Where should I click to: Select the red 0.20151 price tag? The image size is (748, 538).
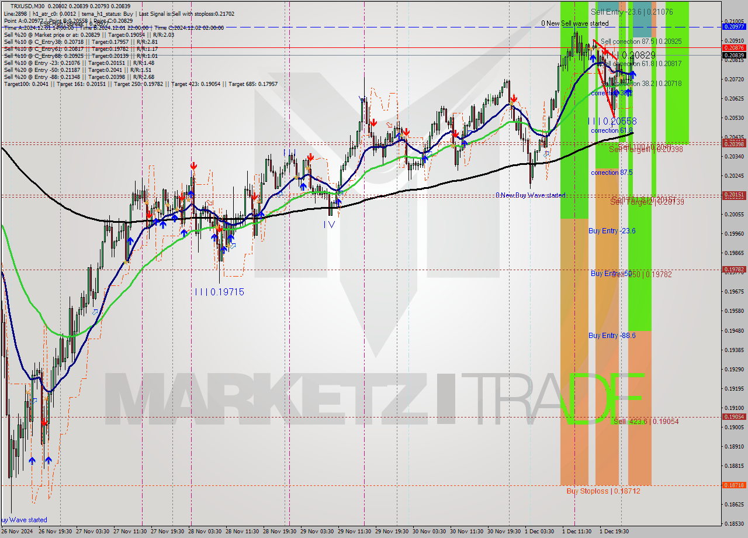(x=734, y=194)
